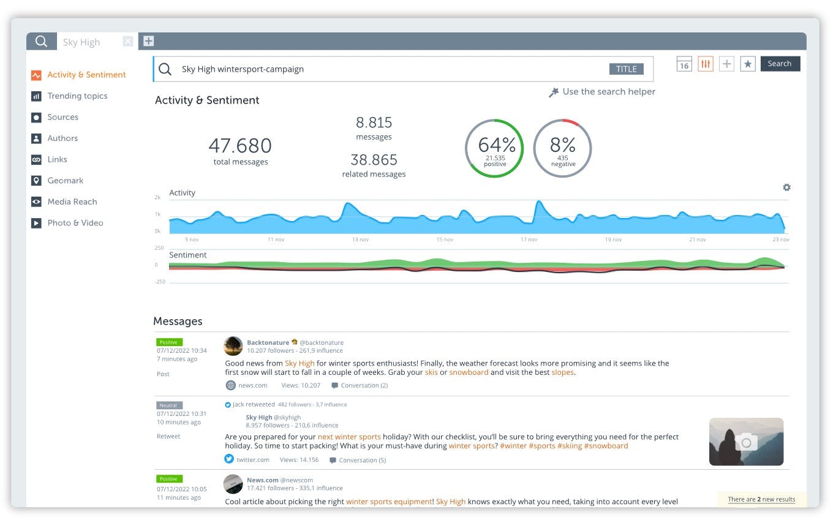The width and height of the screenshot is (836, 528).
Task: Open Sources from the sidebar
Action: [55, 117]
